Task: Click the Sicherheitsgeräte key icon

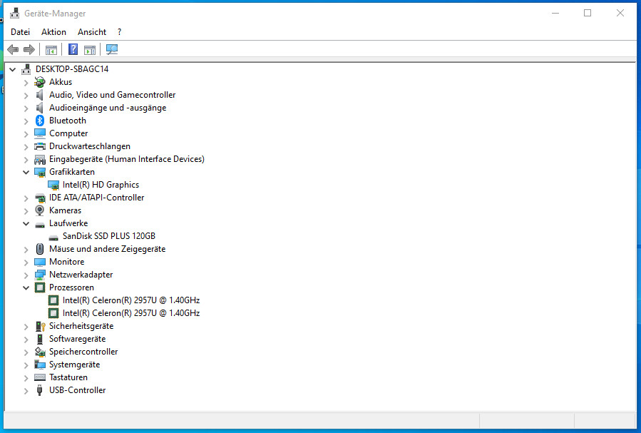Action: (x=40, y=326)
